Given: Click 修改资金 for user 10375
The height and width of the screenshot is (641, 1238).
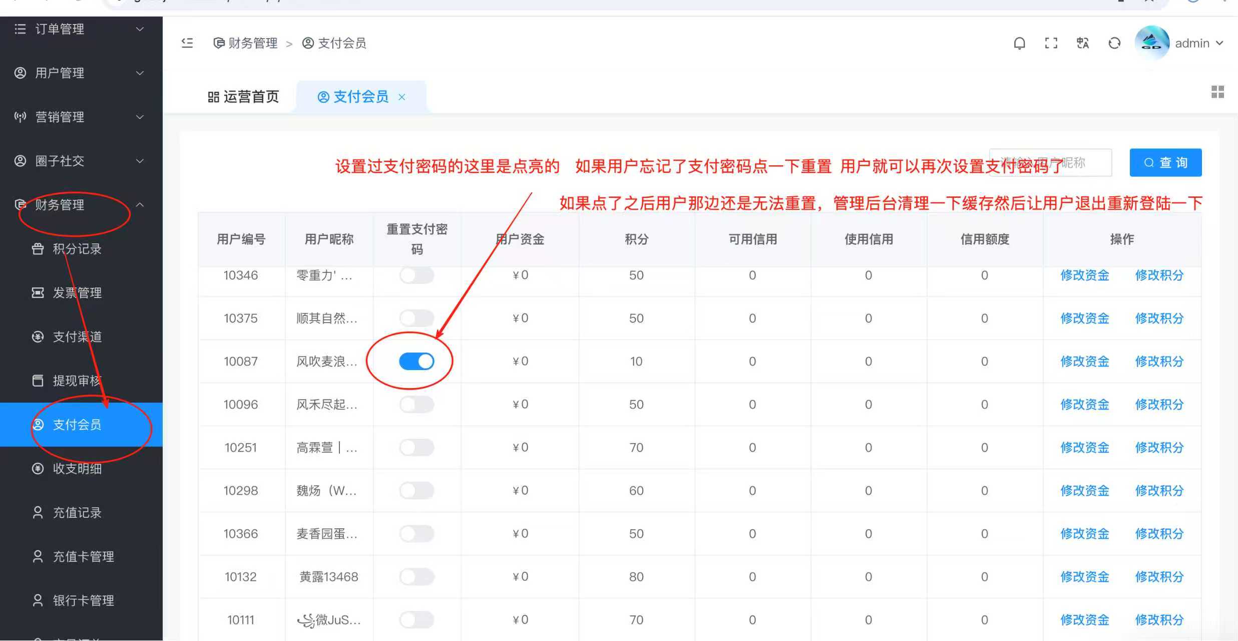Looking at the screenshot, I should pos(1084,318).
